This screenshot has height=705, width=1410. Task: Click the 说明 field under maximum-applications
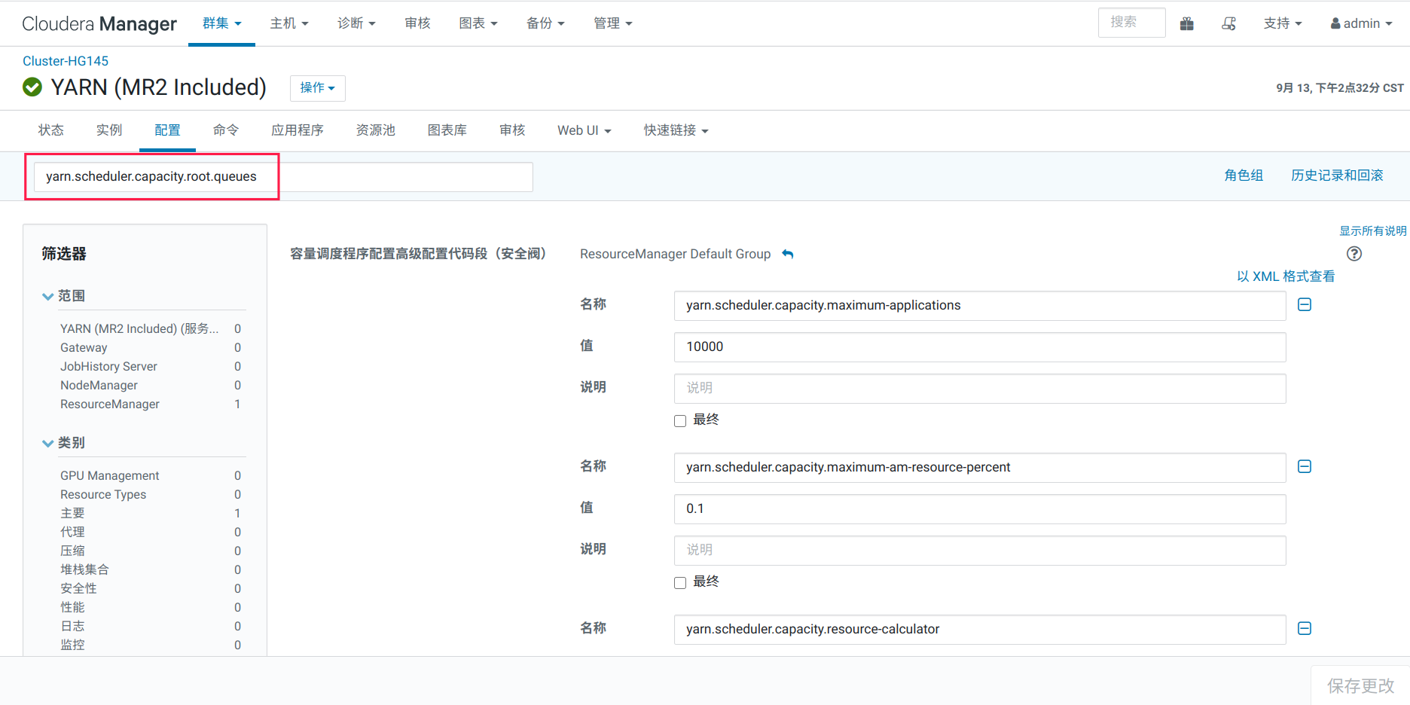click(980, 389)
